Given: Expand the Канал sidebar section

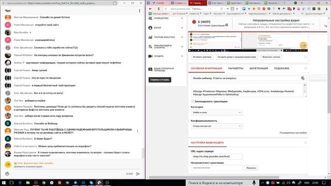Looking at the screenshot, I should [x=182, y=27].
